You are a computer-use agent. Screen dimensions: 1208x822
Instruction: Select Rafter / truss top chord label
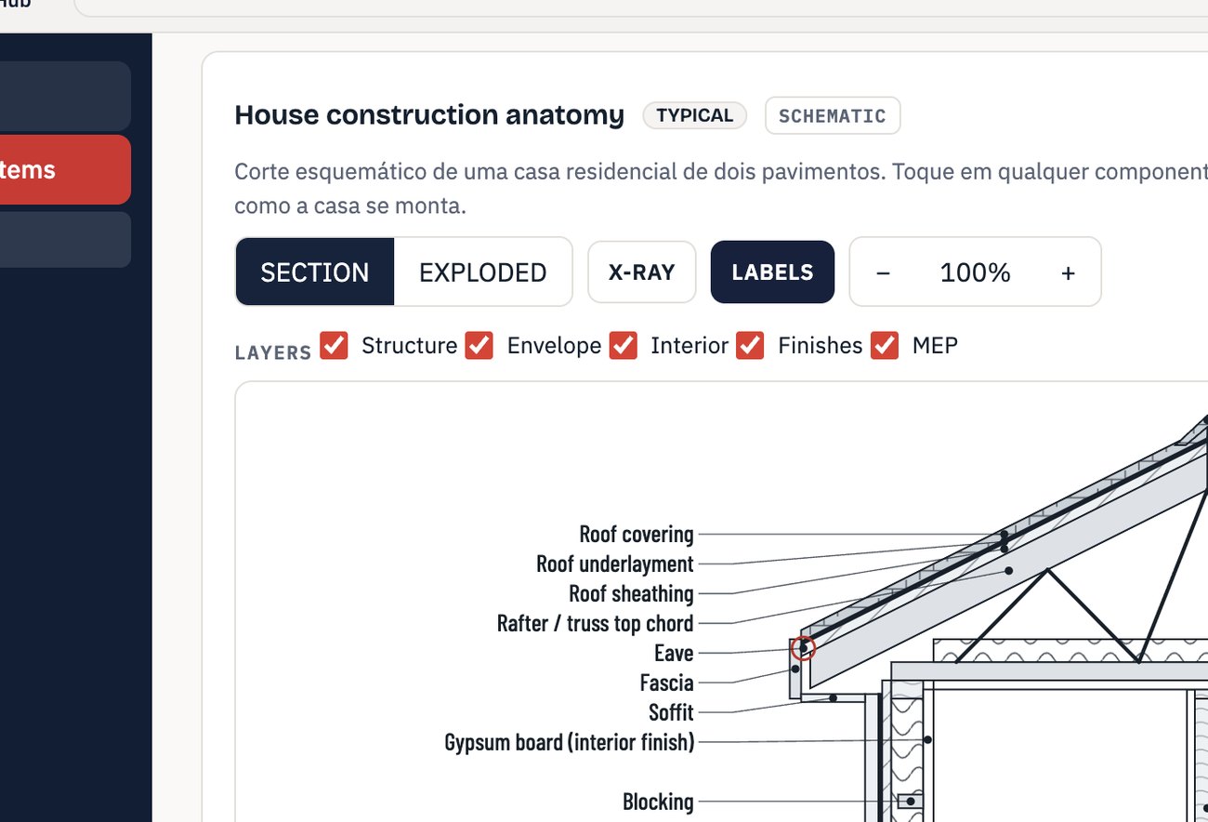click(596, 623)
